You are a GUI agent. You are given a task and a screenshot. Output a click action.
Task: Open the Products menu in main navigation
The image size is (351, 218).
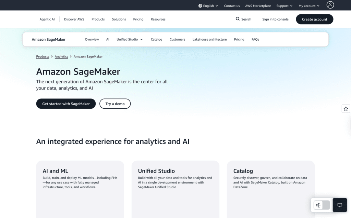[98, 19]
